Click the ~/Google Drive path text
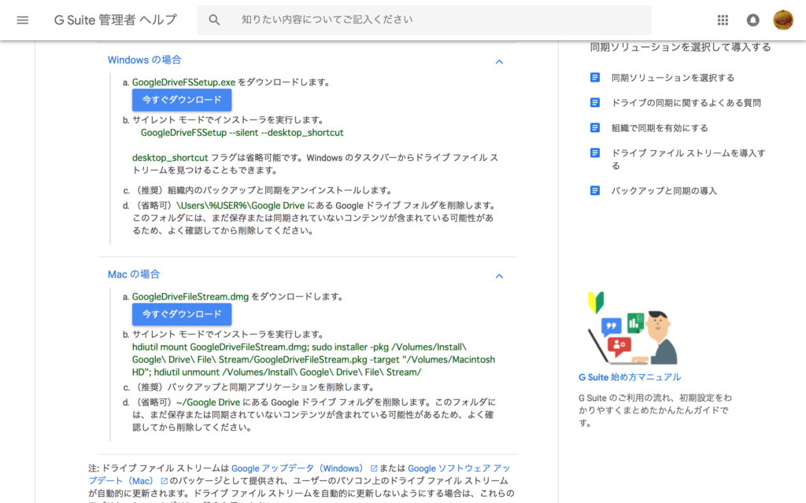806x503 pixels. (x=208, y=402)
